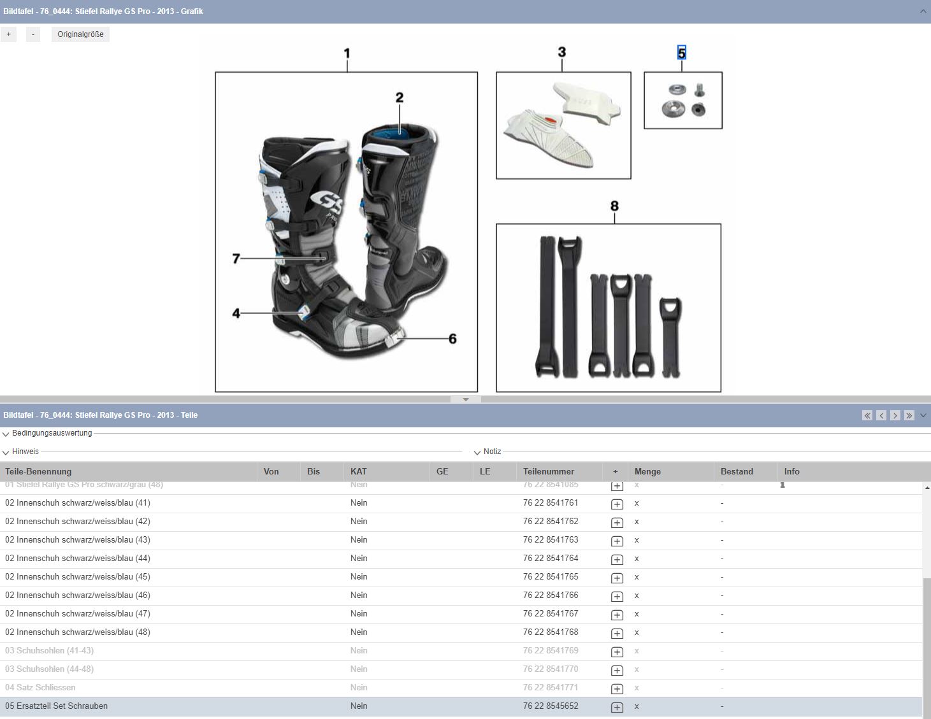Image resolution: width=931 pixels, height=719 pixels.
Task: Click the Von column header
Action: click(278, 472)
